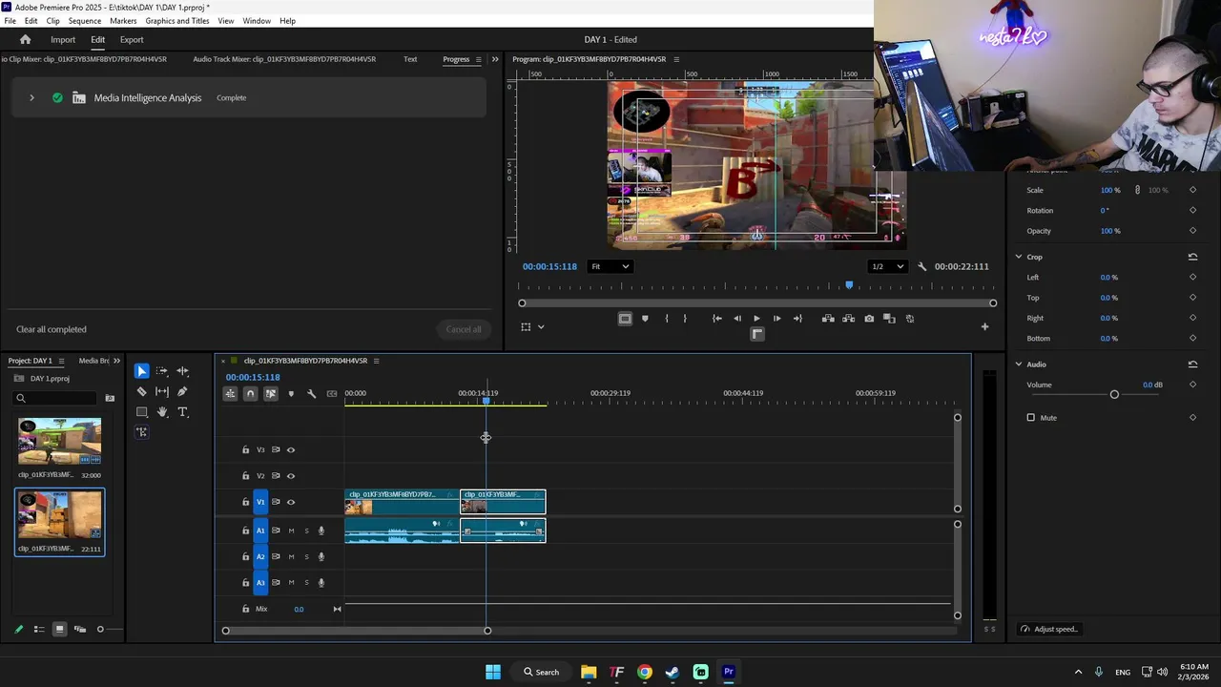
Task: Select the Type tool
Action: tap(182, 412)
